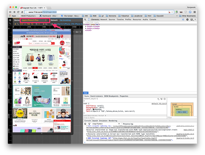Open Event Listeners sidebar tab
This screenshot has height=155, width=205.
tap(97, 96)
